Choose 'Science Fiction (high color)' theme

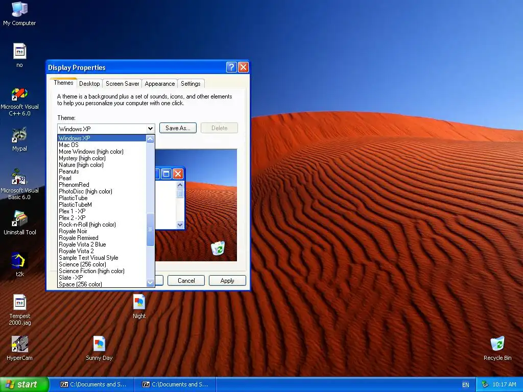tap(102, 271)
